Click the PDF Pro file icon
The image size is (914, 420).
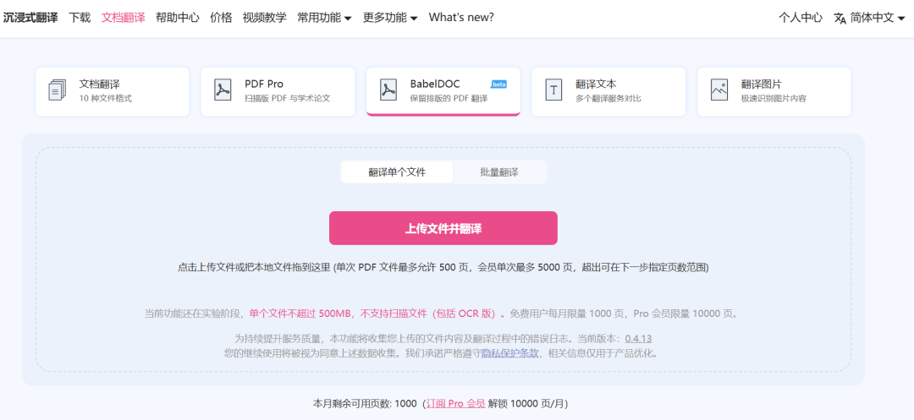(x=223, y=90)
